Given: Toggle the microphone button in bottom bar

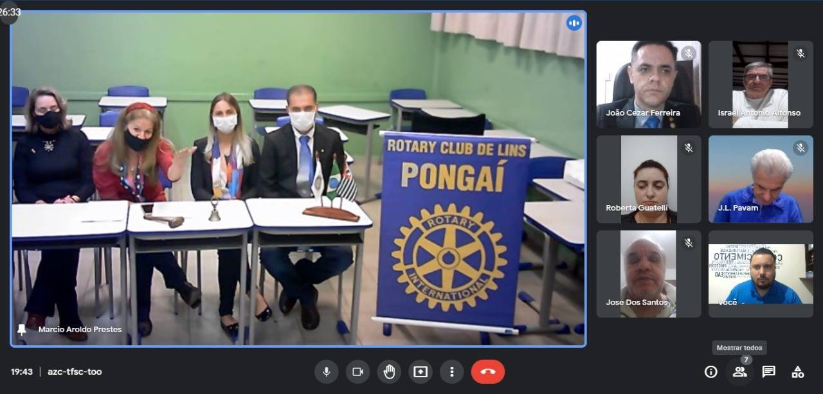Looking at the screenshot, I should click(327, 372).
